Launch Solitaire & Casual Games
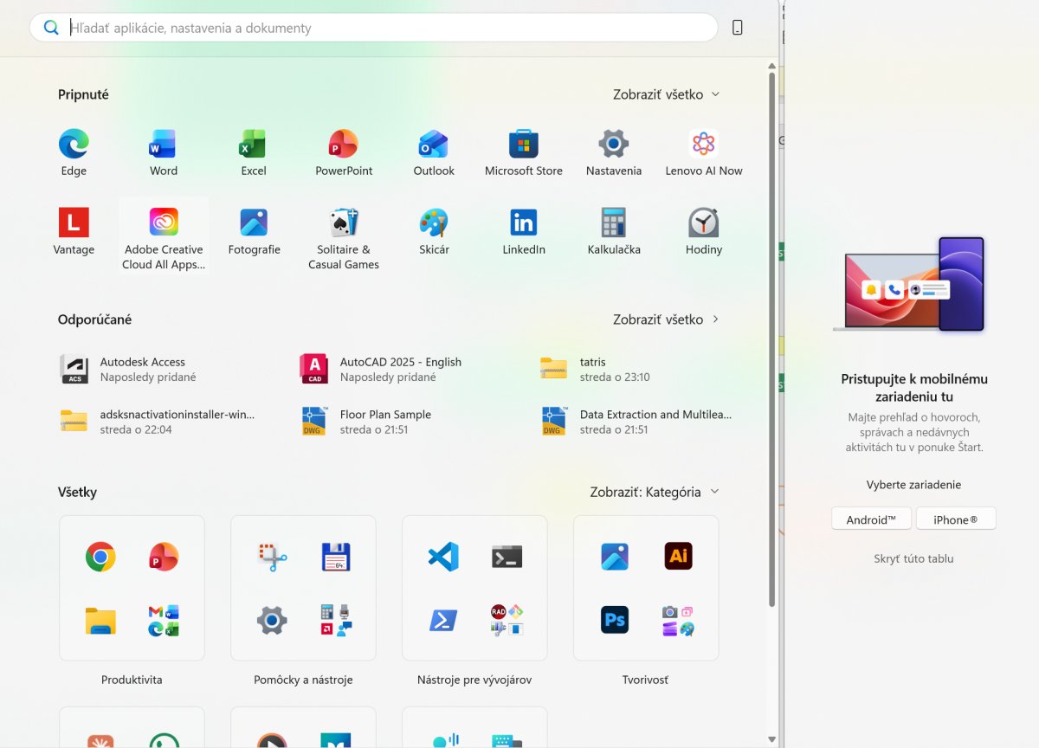Image resolution: width=1039 pixels, height=748 pixels. coord(344,235)
